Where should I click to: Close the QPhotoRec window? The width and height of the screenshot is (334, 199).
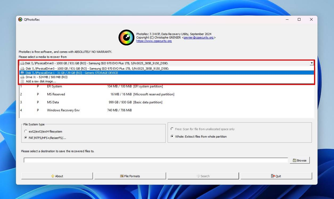[311, 19]
